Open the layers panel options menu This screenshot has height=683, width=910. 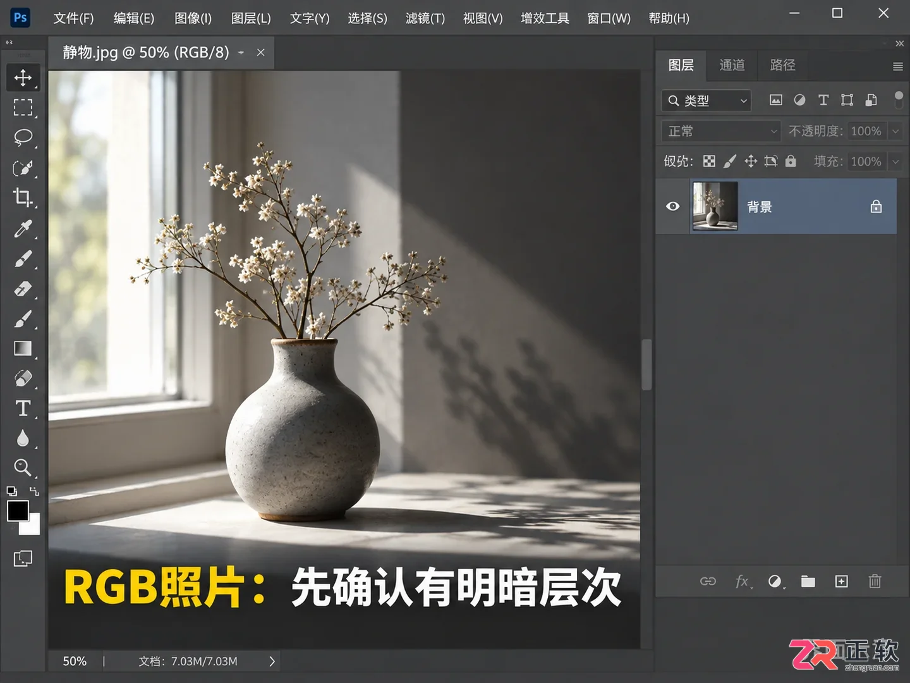click(x=897, y=66)
